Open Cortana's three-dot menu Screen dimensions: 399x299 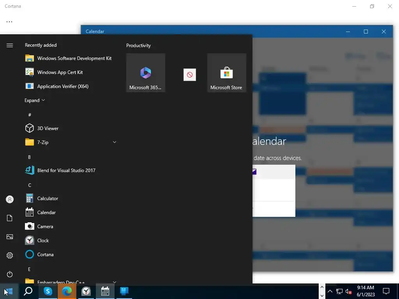9,22
